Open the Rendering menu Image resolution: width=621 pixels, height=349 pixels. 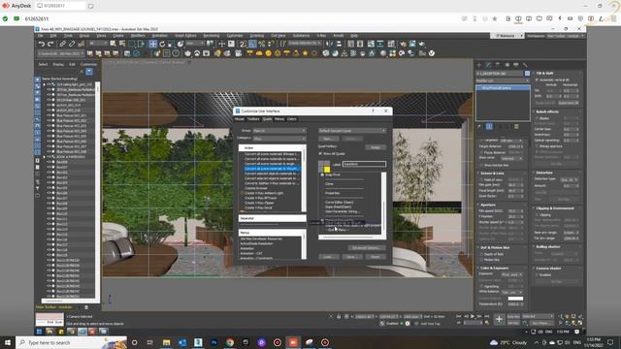pyautogui.click(x=212, y=36)
